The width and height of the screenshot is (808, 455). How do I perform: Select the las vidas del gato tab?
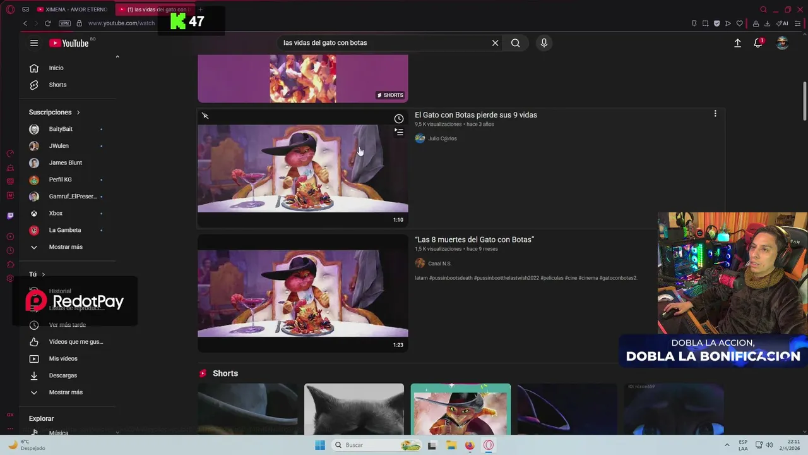pyautogui.click(x=155, y=9)
